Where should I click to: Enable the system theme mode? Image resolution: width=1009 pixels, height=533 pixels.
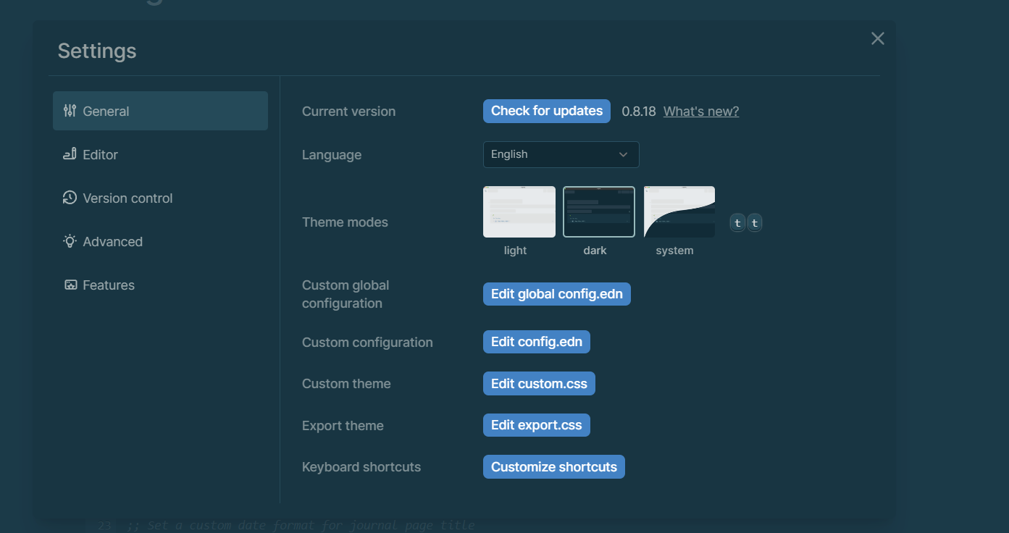tap(679, 211)
